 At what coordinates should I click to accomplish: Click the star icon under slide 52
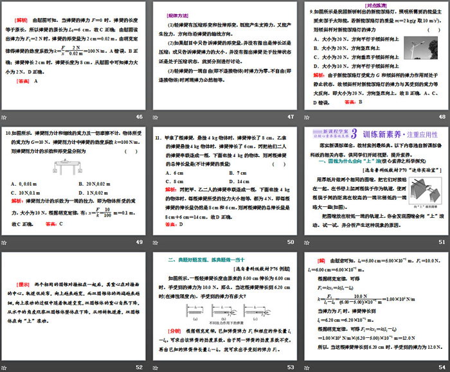point(4,368)
